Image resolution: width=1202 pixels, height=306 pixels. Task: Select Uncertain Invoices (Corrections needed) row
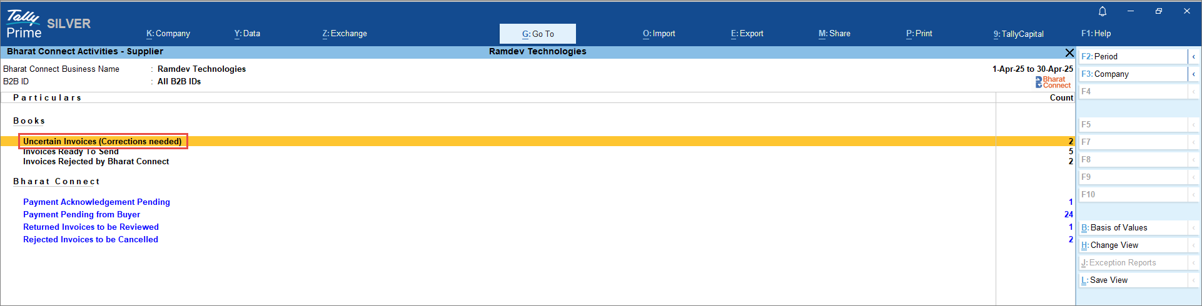tap(103, 142)
